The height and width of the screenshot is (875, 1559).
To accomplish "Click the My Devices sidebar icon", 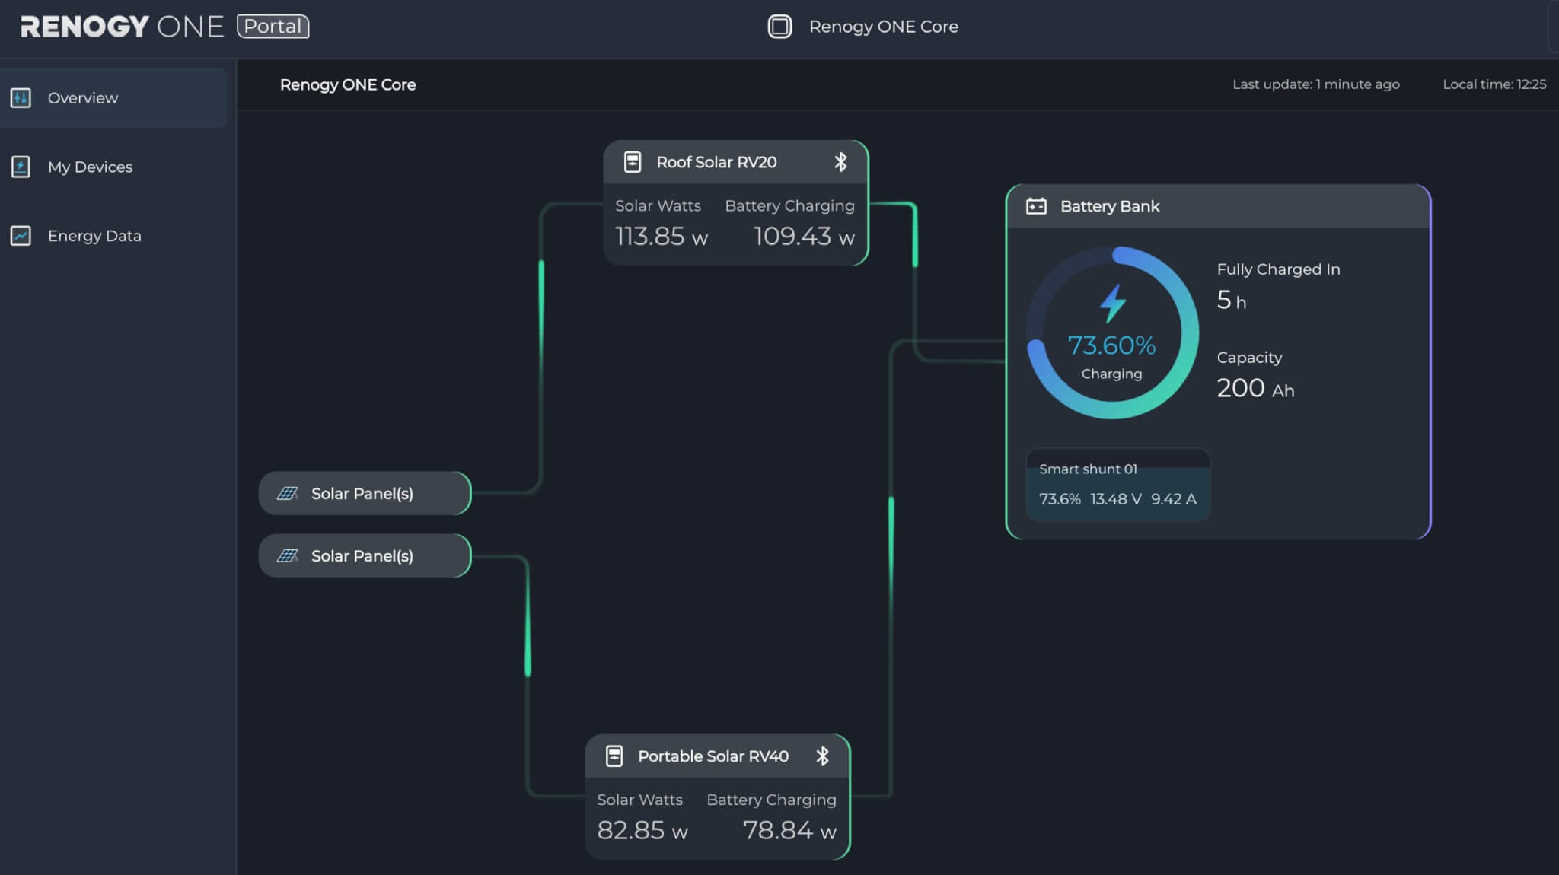I will [21, 167].
